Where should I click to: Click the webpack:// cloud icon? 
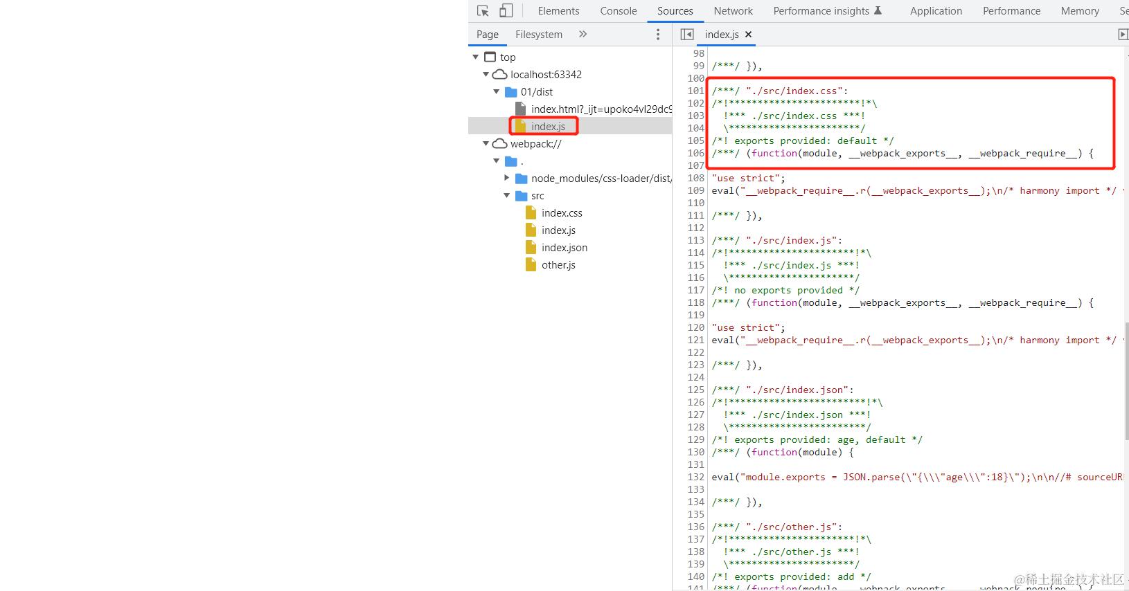(x=500, y=143)
